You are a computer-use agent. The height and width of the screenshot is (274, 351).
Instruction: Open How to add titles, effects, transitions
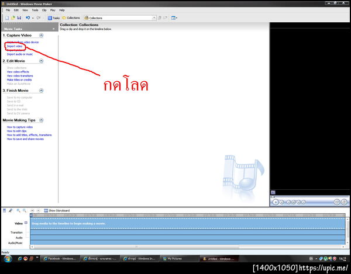click(x=29, y=135)
